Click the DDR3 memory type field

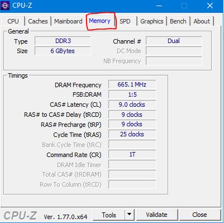click(x=63, y=41)
